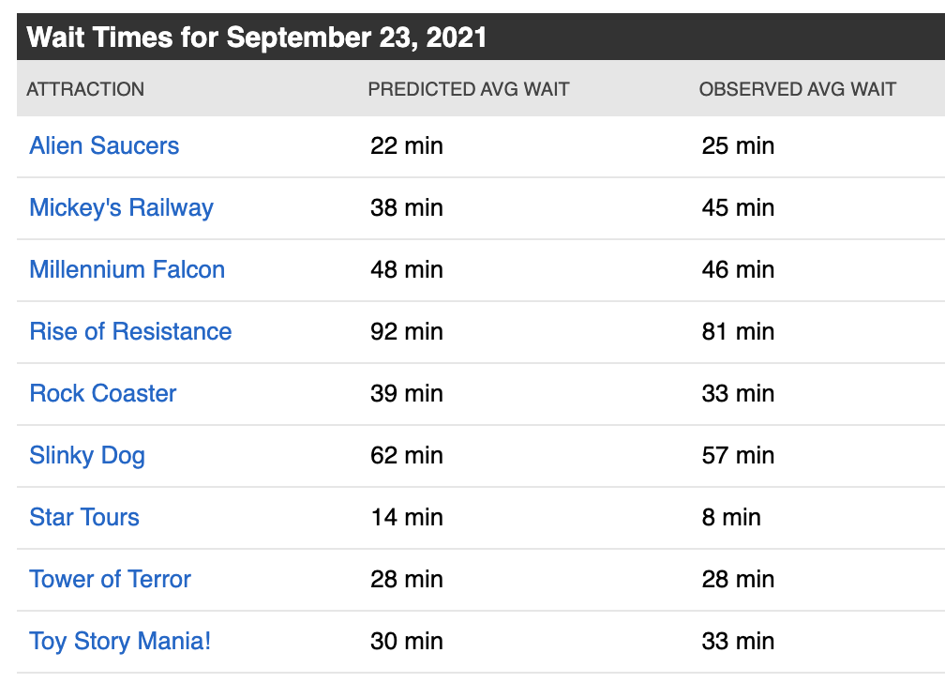Select the Rise of Resistance link

[130, 331]
